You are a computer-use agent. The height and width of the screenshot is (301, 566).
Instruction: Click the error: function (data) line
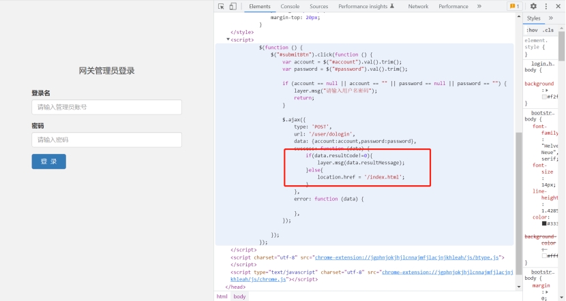tap(329, 199)
